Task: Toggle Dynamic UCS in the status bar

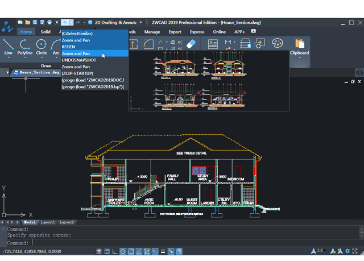Action: tap(147, 251)
